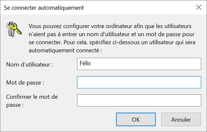The image size is (207, 132).
Task: Click inside the Mot de passe field
Action: pyautogui.click(x=139, y=82)
